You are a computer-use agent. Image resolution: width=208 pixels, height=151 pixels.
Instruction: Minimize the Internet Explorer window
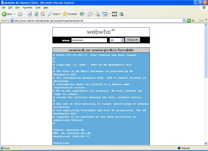[196, 2]
